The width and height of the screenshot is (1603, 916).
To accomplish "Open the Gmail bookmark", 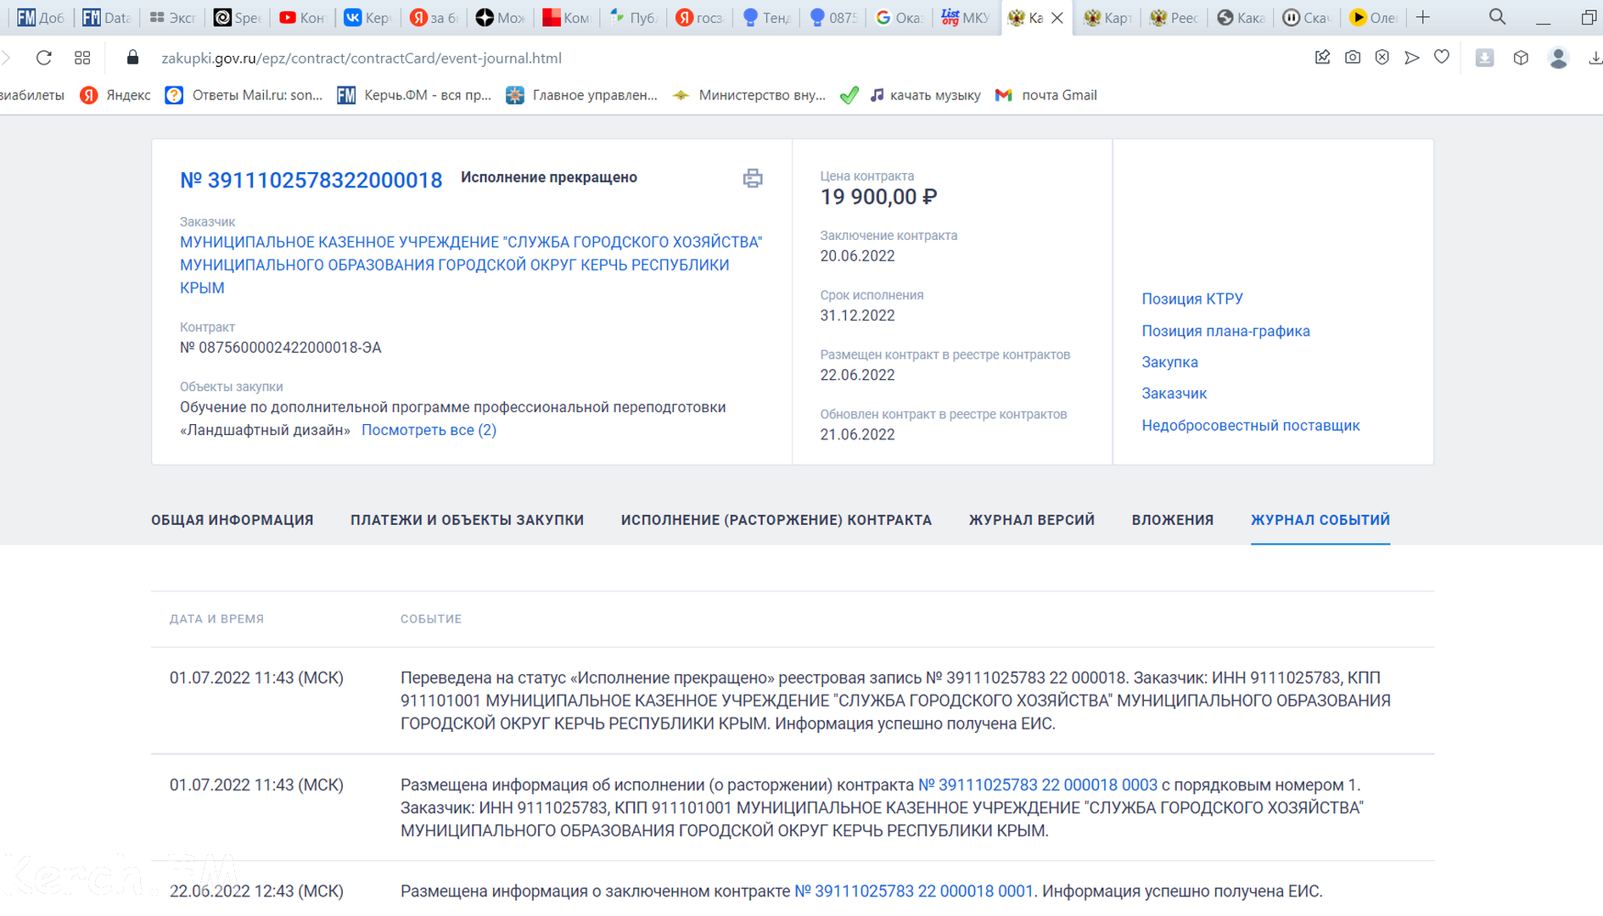I will pos(1046,95).
